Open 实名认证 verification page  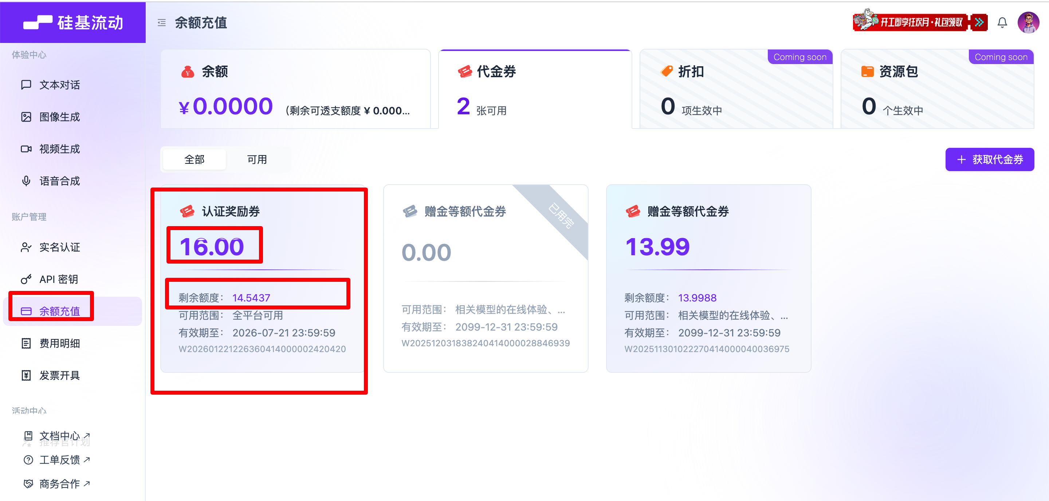(x=59, y=247)
